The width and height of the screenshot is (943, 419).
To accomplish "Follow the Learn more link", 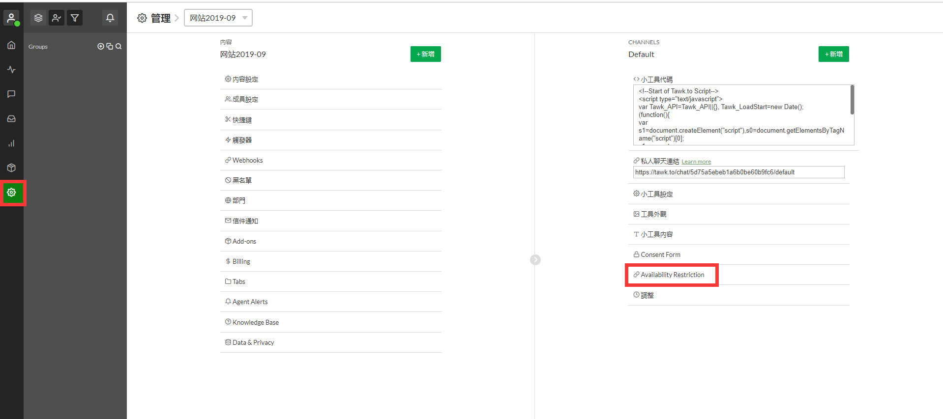I will (x=696, y=162).
